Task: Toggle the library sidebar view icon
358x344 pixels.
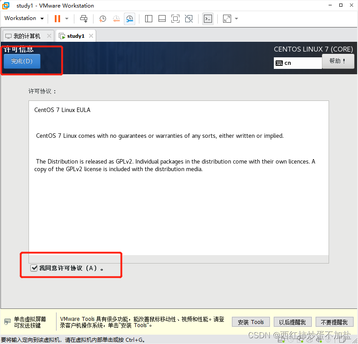Action: 148,19
